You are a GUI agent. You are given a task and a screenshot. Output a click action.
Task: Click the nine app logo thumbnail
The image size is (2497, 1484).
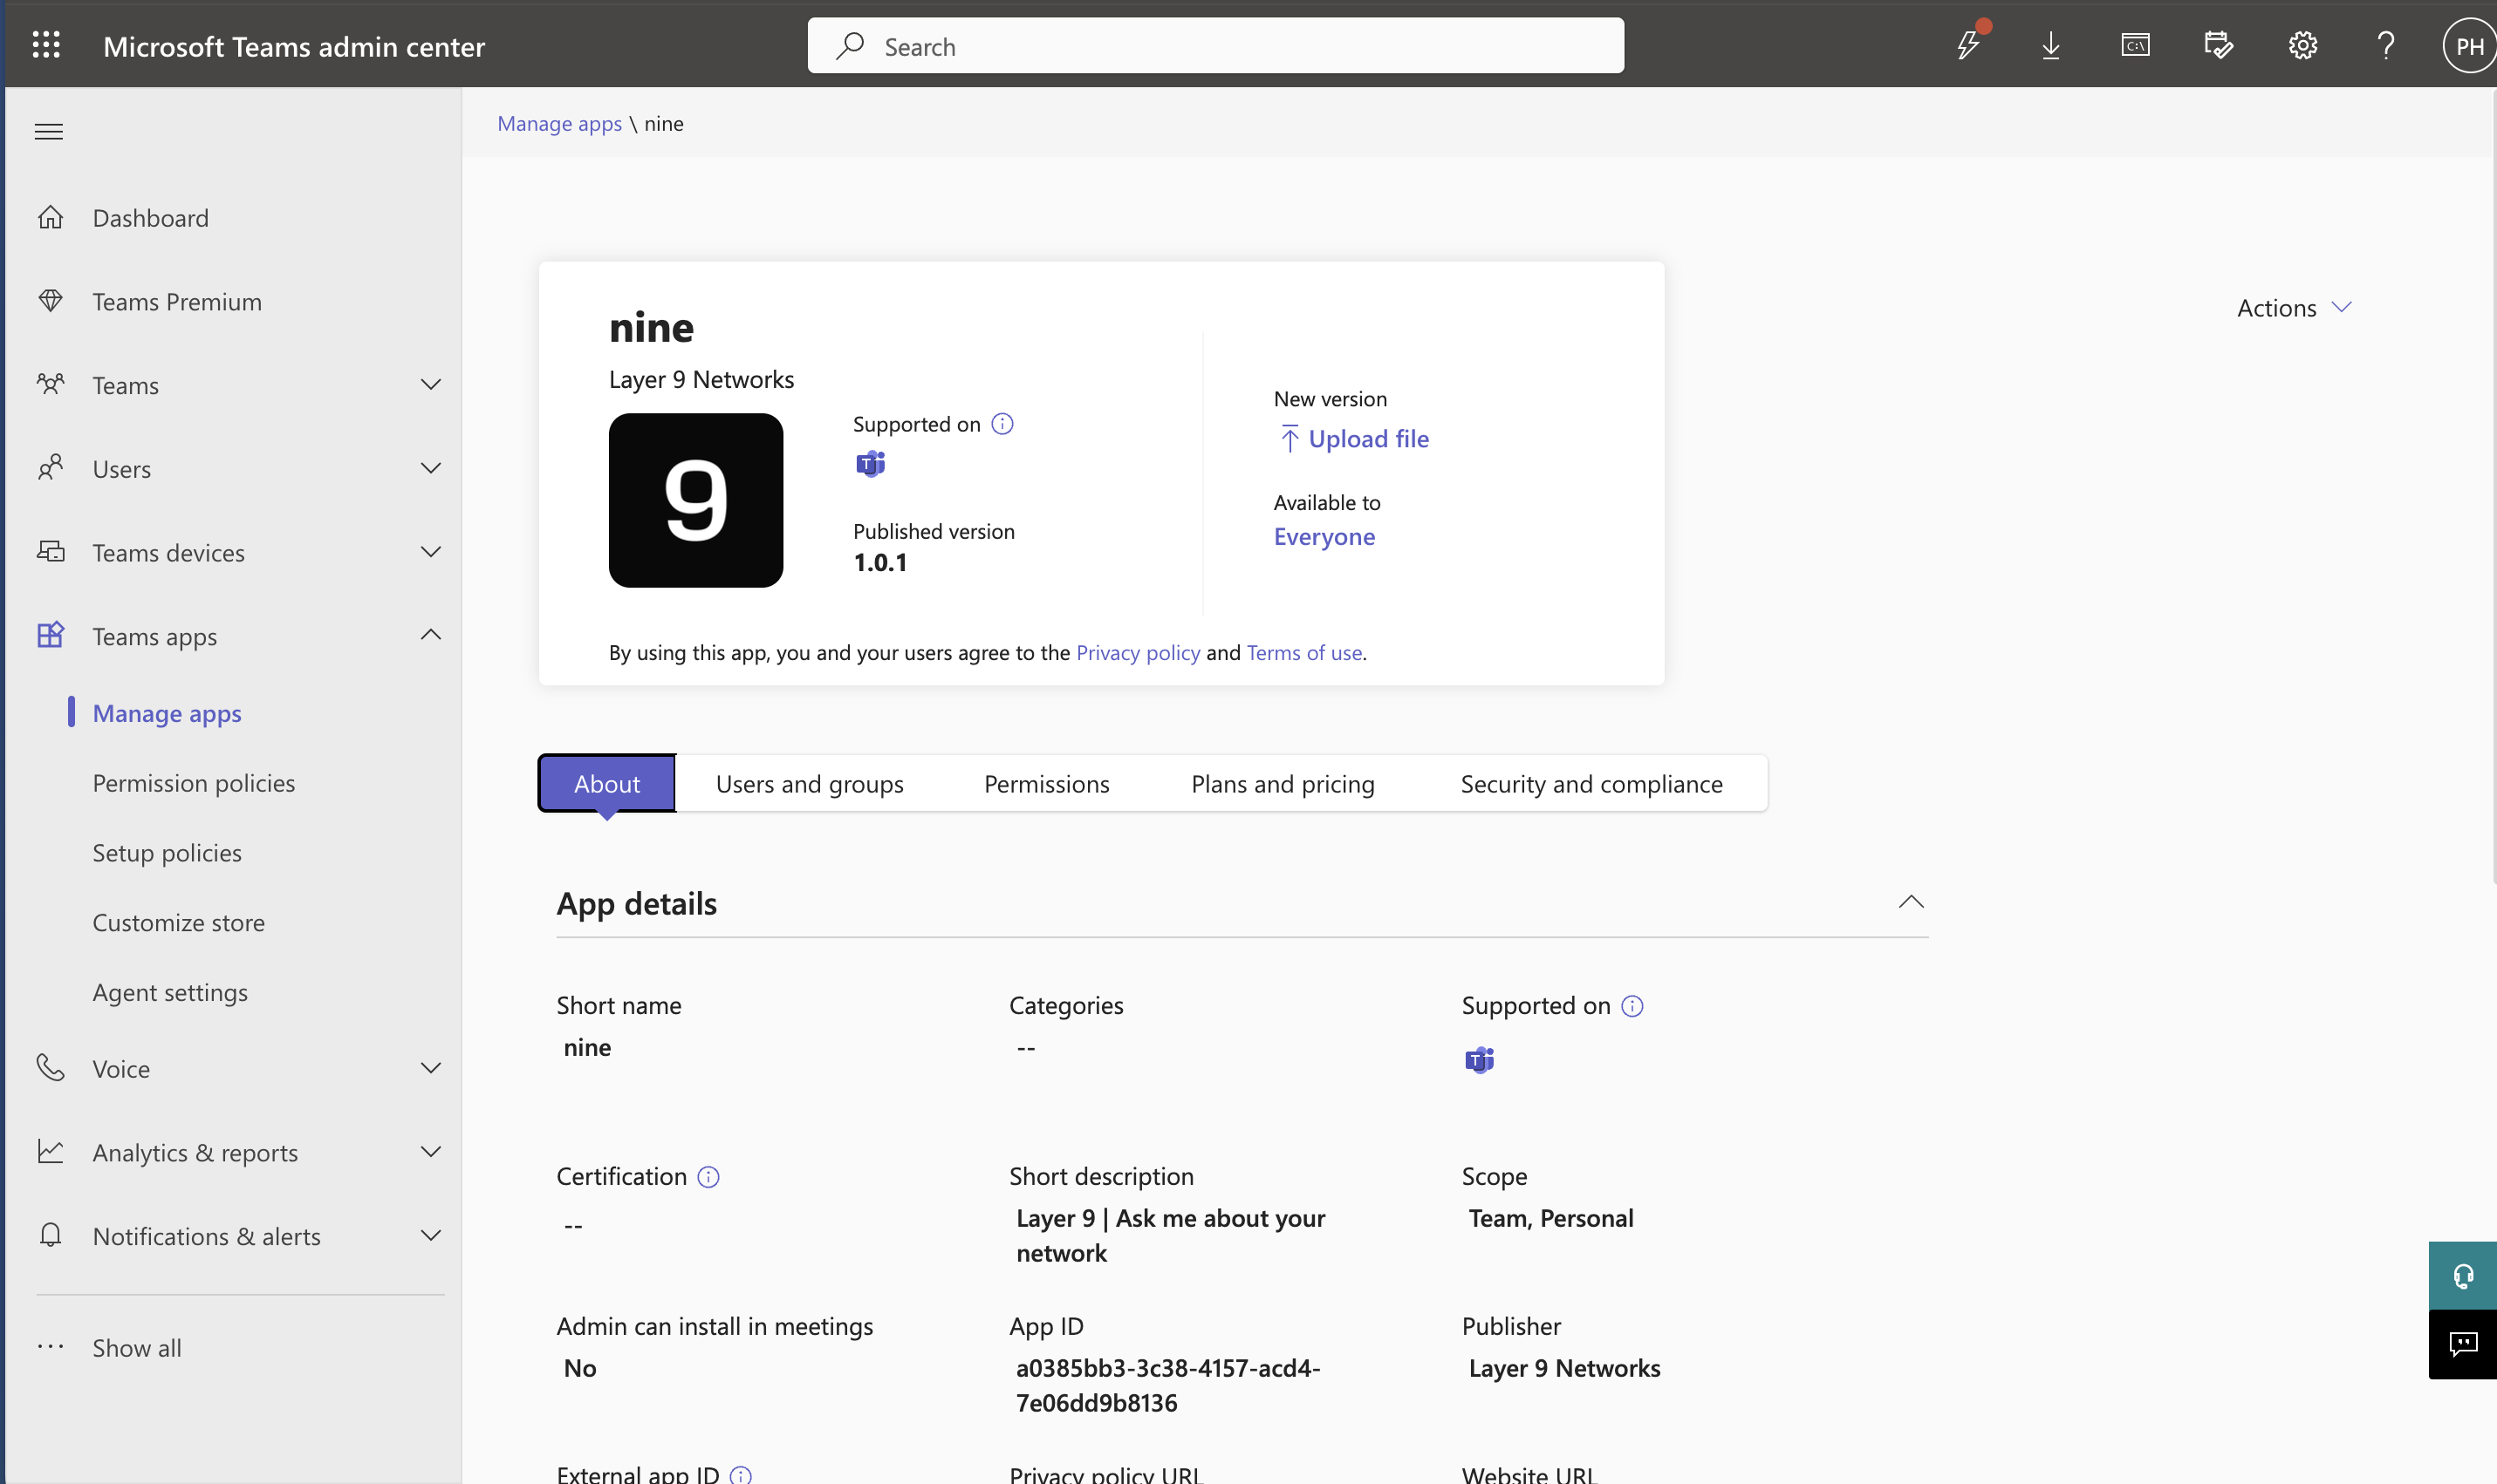[x=695, y=500]
